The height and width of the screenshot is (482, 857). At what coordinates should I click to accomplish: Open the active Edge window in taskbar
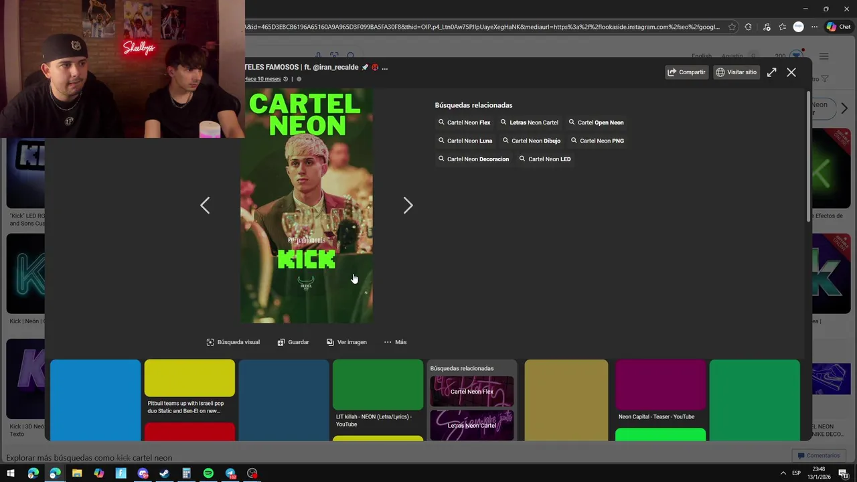55,473
